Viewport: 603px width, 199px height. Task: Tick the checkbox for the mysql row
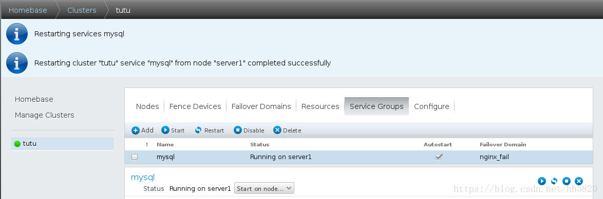coord(135,157)
